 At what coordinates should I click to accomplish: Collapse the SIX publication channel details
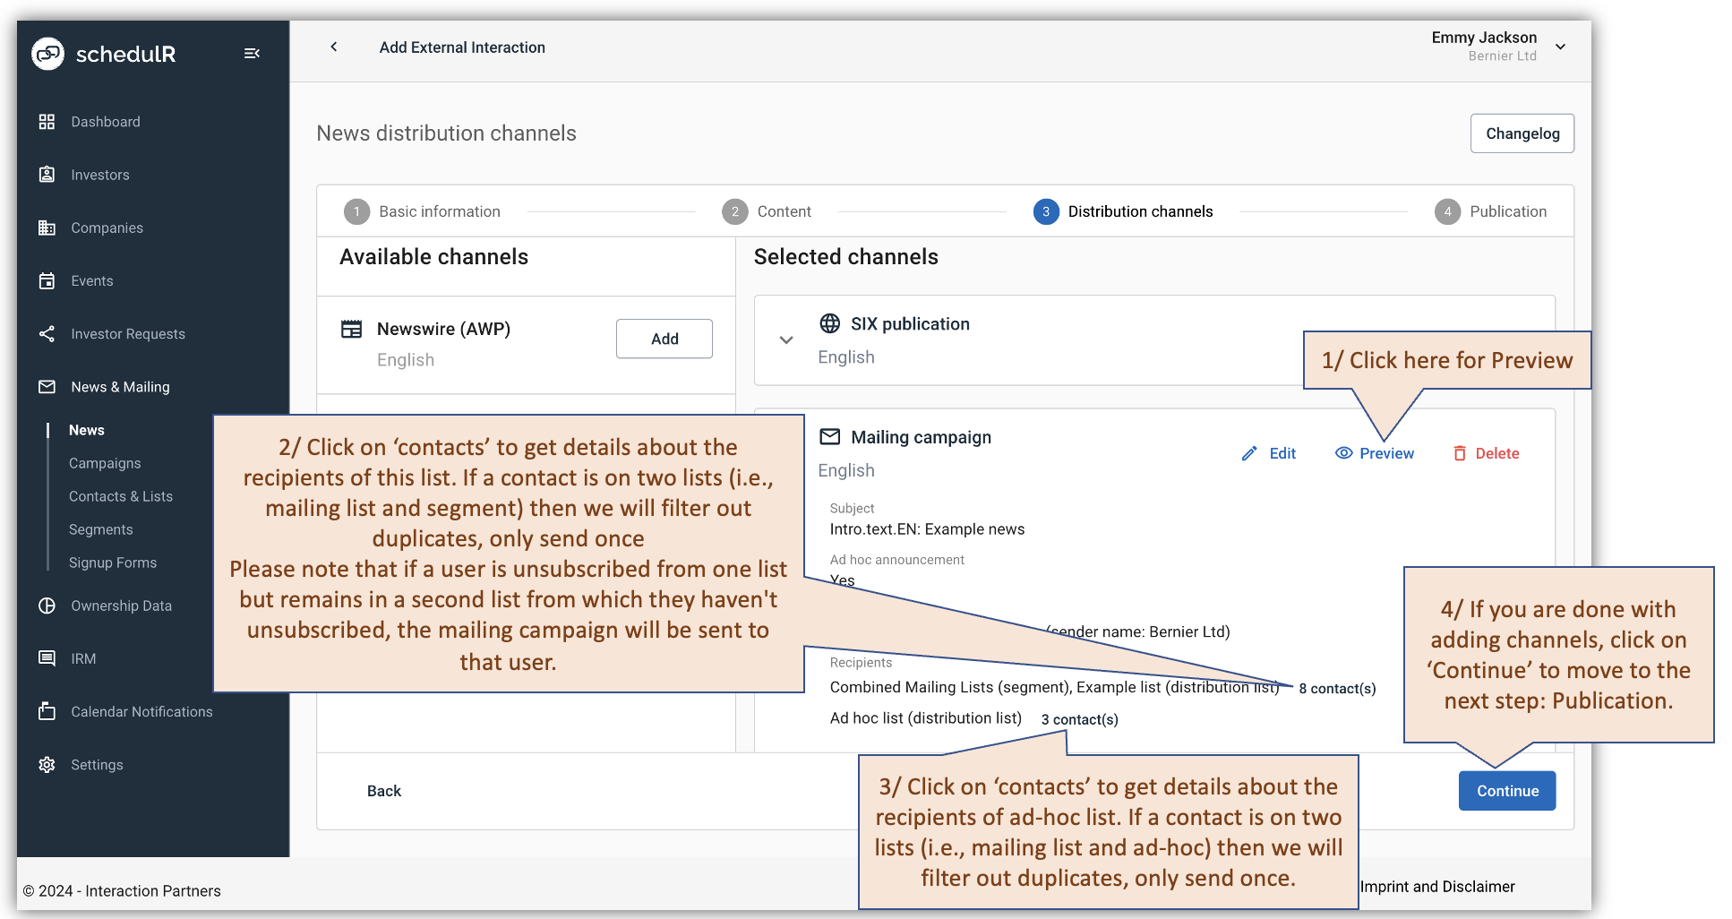(x=786, y=340)
